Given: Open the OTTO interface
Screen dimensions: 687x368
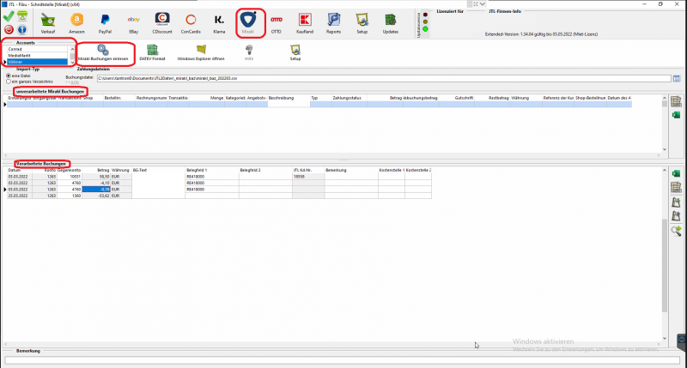Looking at the screenshot, I should (x=276, y=22).
